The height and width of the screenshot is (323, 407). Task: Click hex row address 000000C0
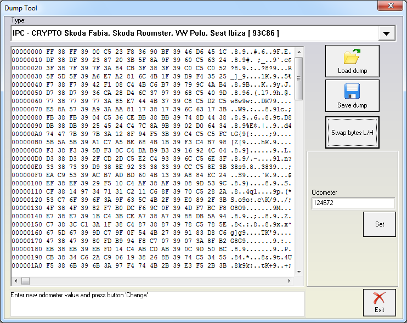(27, 150)
